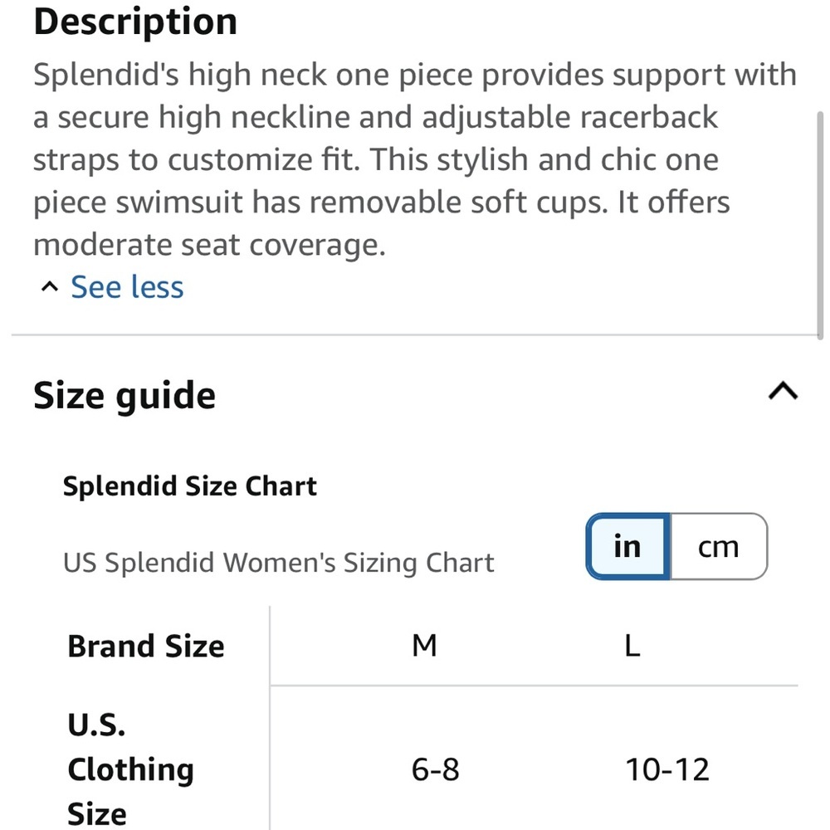Click 'adjustable racerback' description line
Viewport: 830px width, 830px height.
[x=376, y=118]
